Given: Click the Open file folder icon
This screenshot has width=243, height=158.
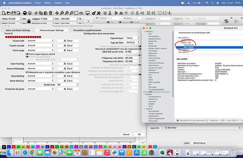Looking at the screenshot, I should pos(9,13).
